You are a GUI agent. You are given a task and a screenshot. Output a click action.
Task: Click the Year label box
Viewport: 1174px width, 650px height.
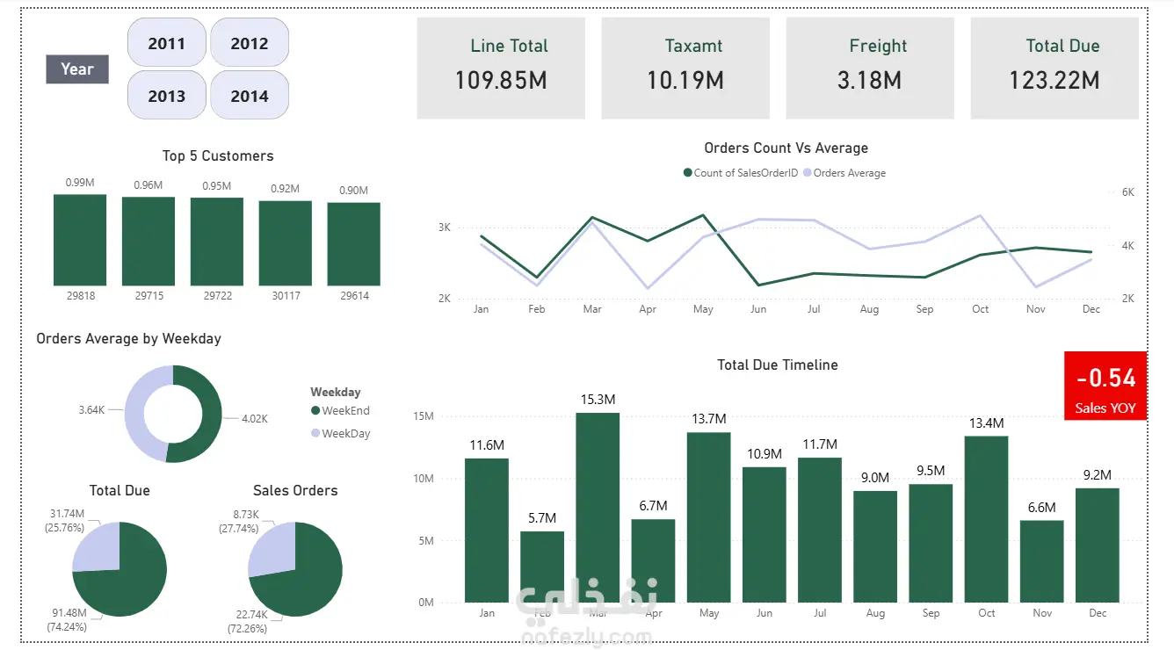tap(77, 69)
